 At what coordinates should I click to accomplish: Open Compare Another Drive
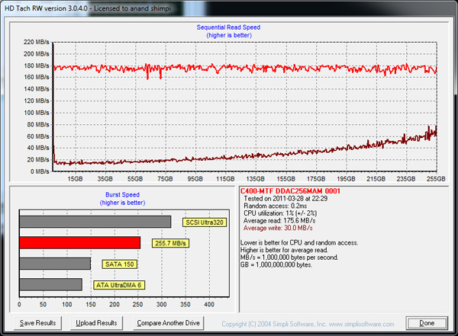click(168, 323)
